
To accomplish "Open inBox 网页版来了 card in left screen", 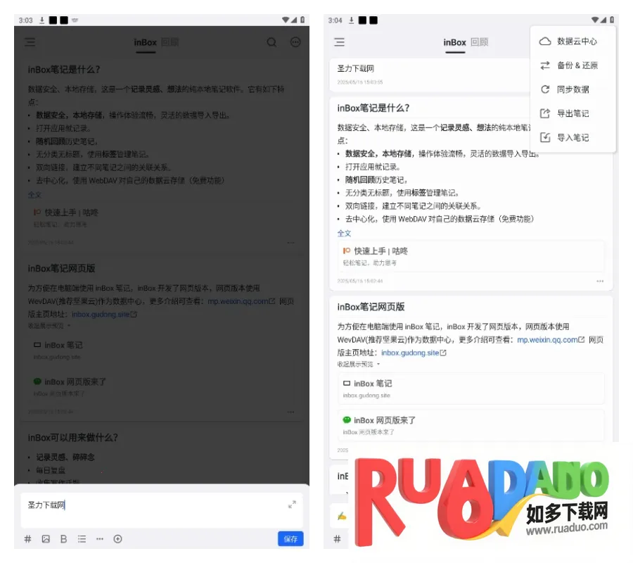I will pyautogui.click(x=162, y=387).
